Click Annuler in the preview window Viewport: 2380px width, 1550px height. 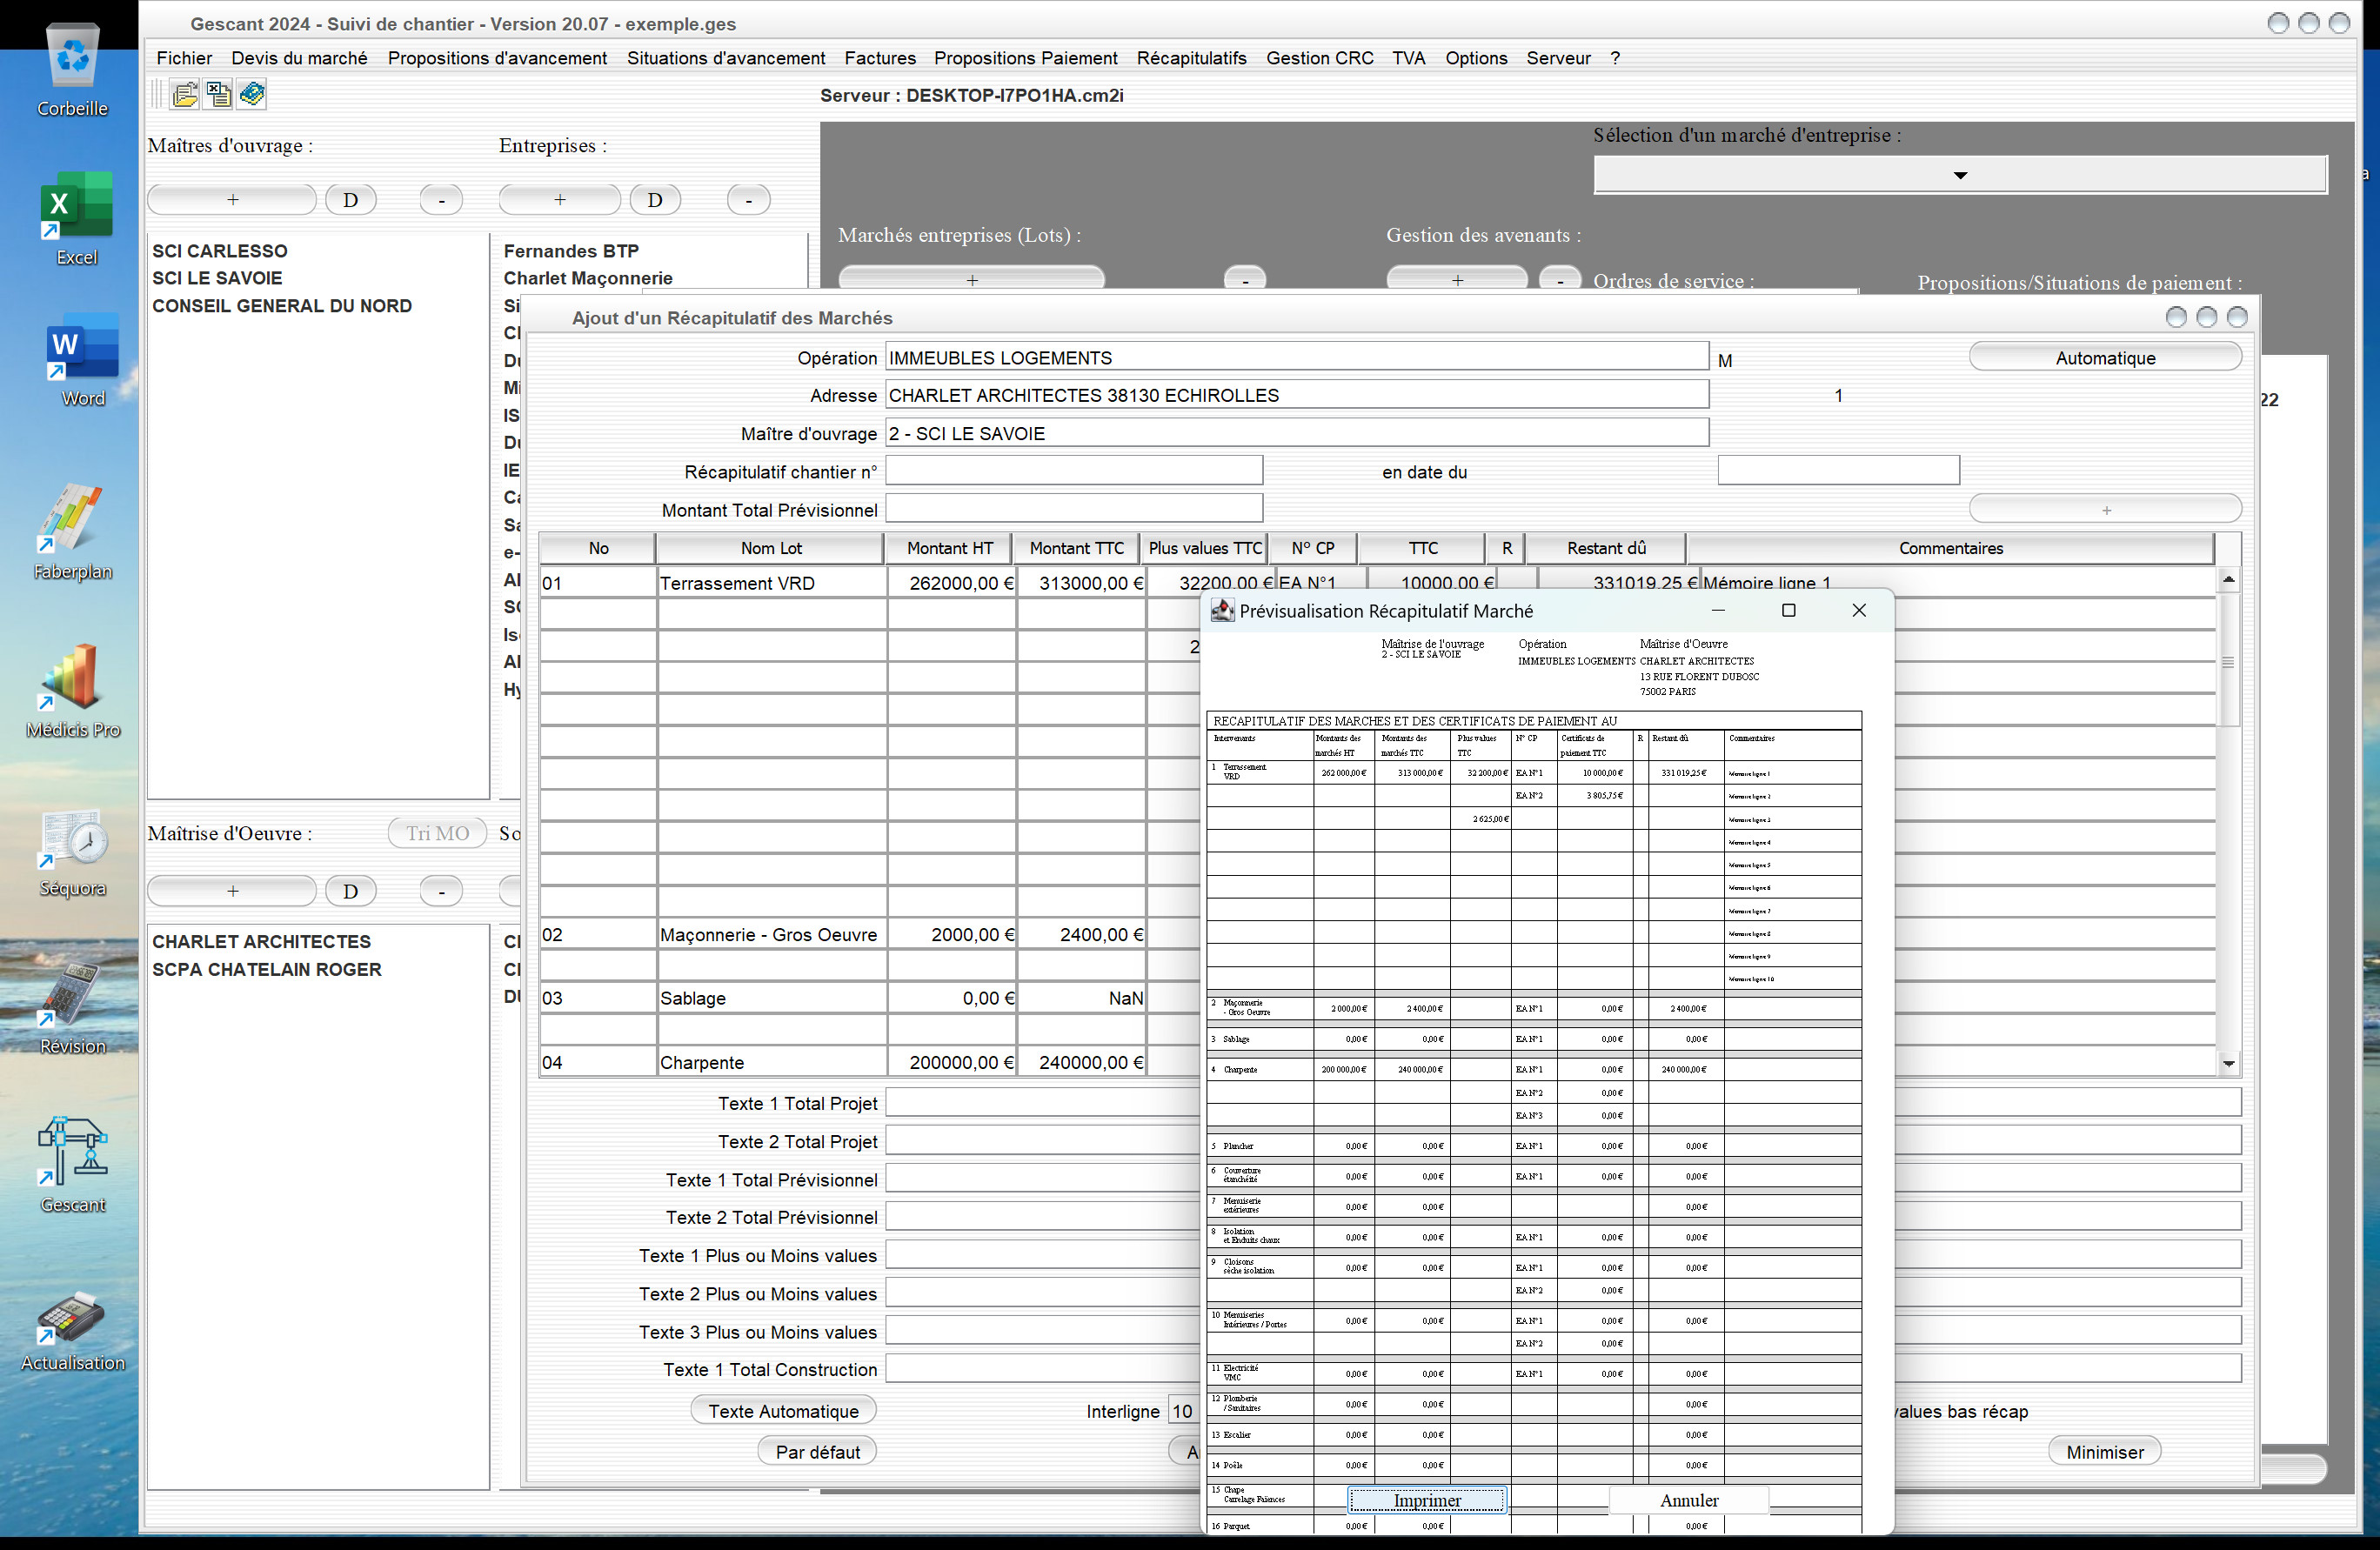click(1689, 1500)
